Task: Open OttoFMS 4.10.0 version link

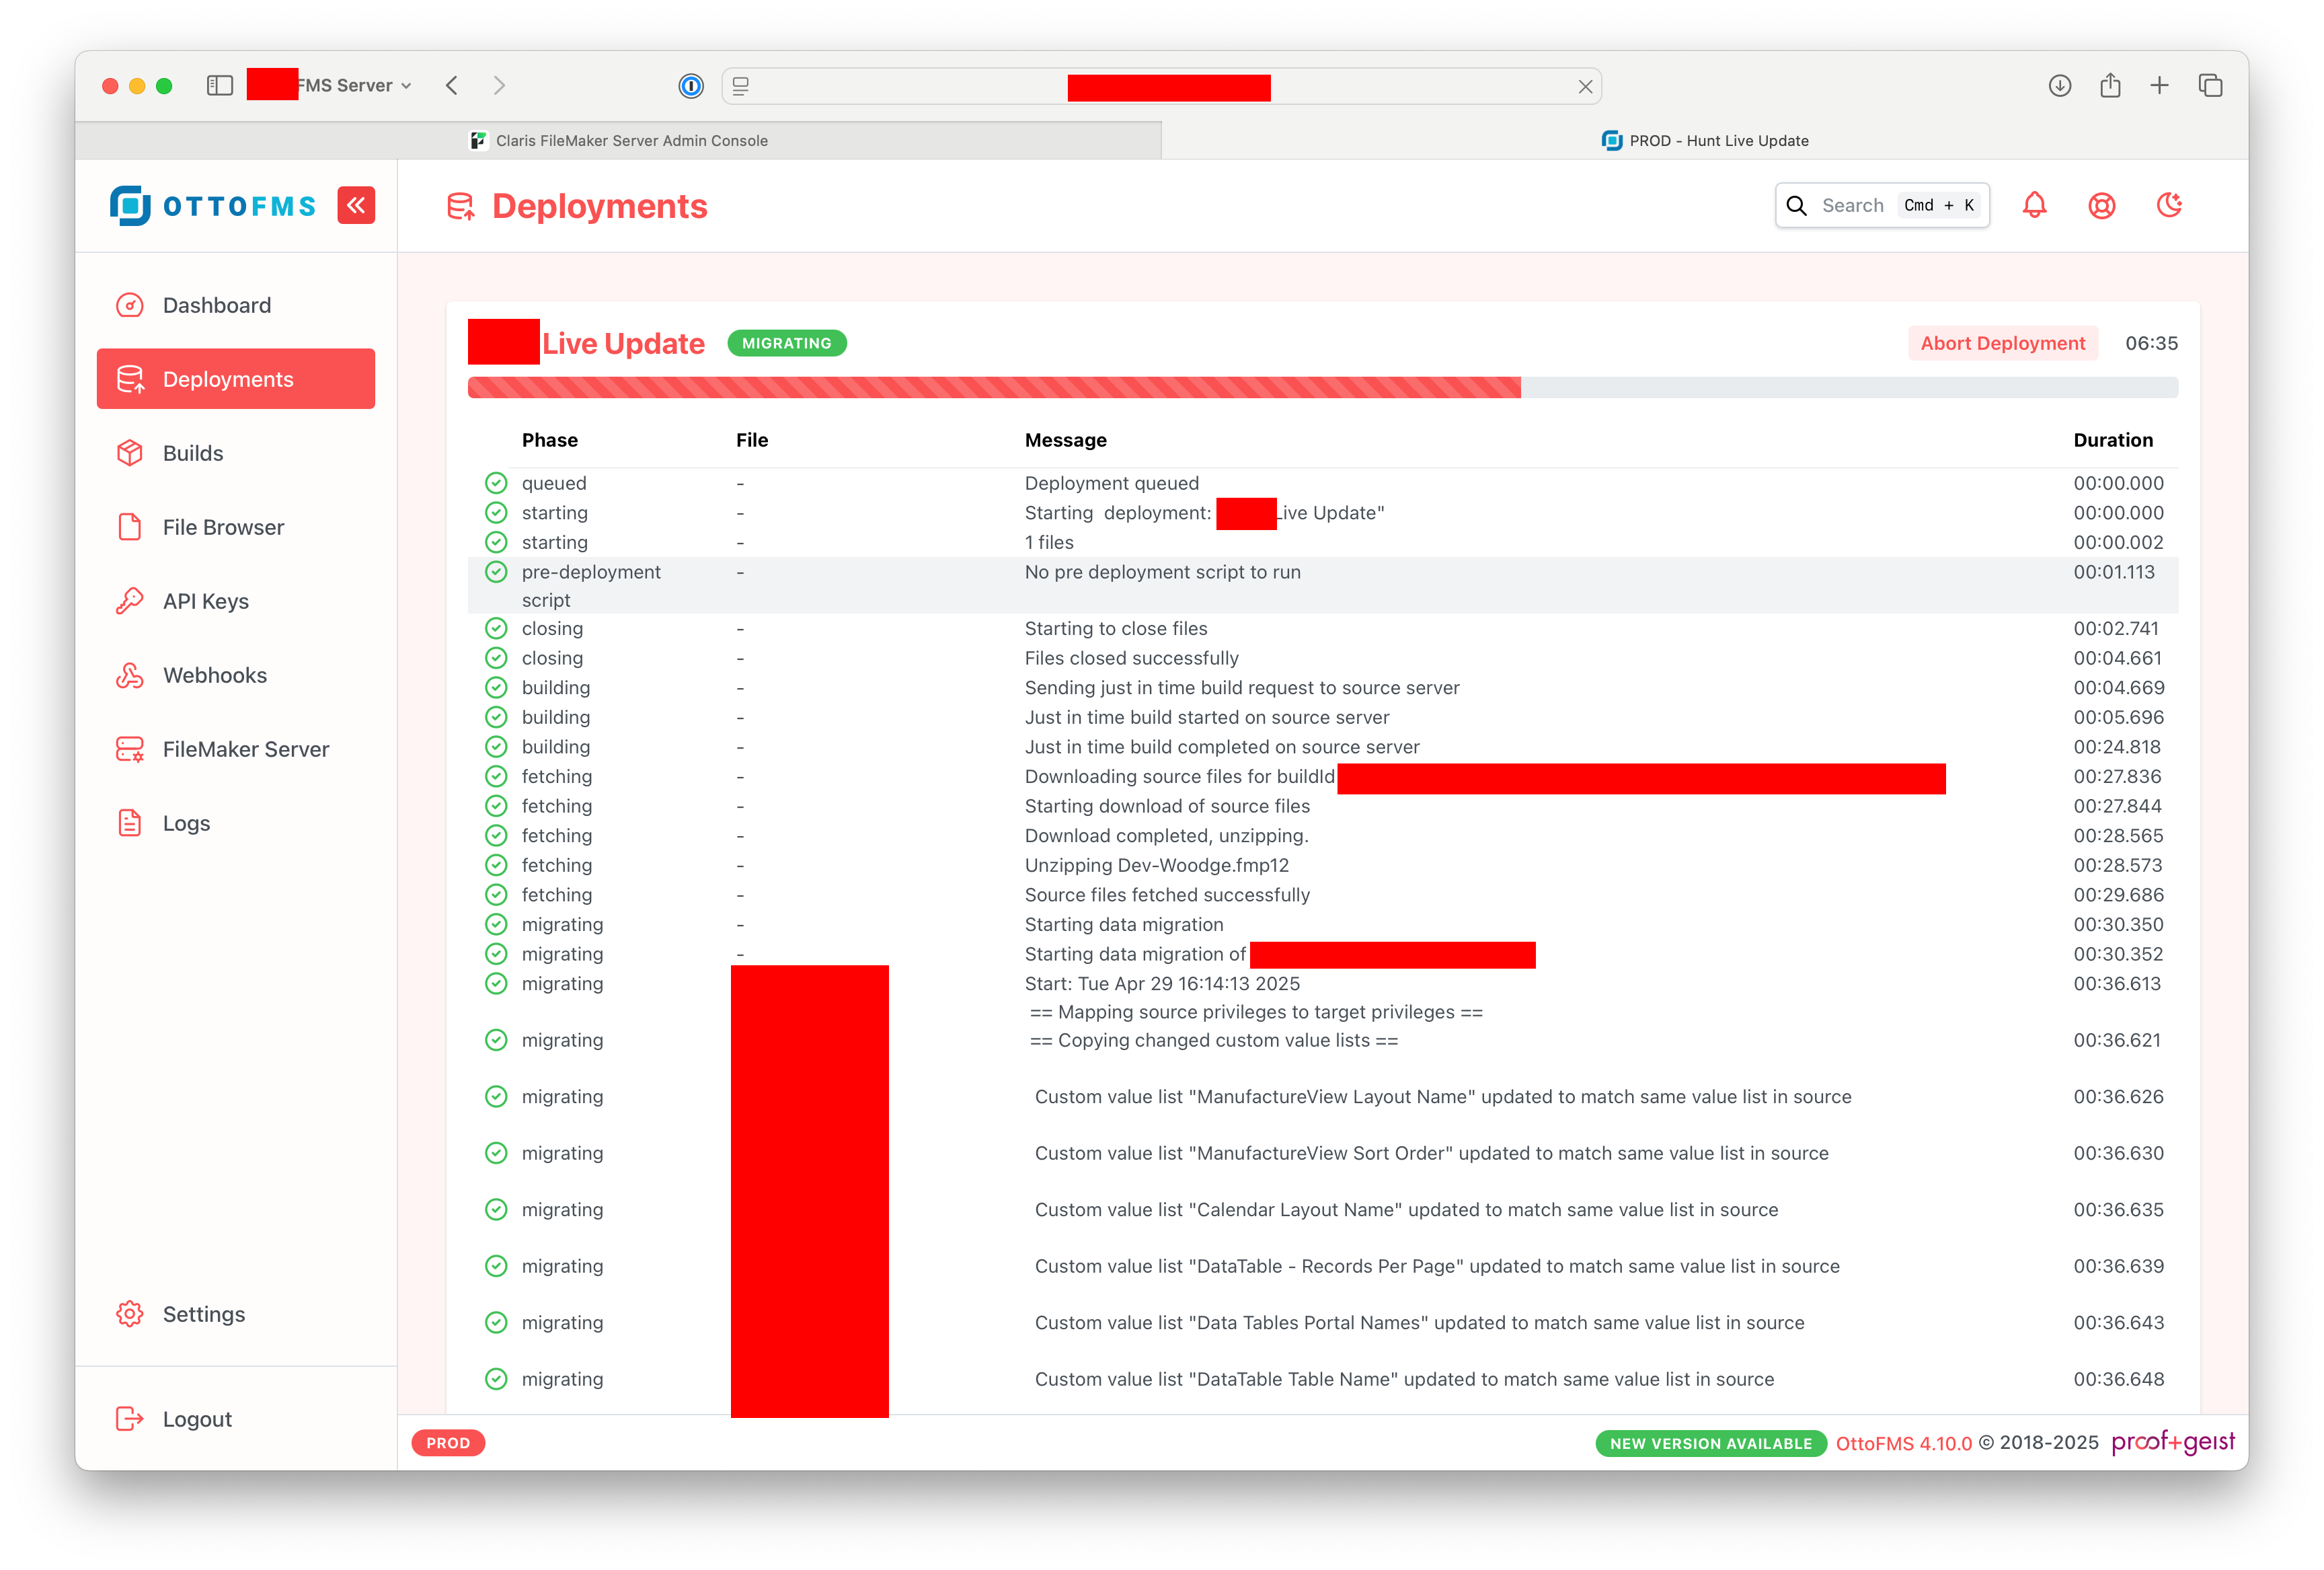Action: click(x=1903, y=1443)
